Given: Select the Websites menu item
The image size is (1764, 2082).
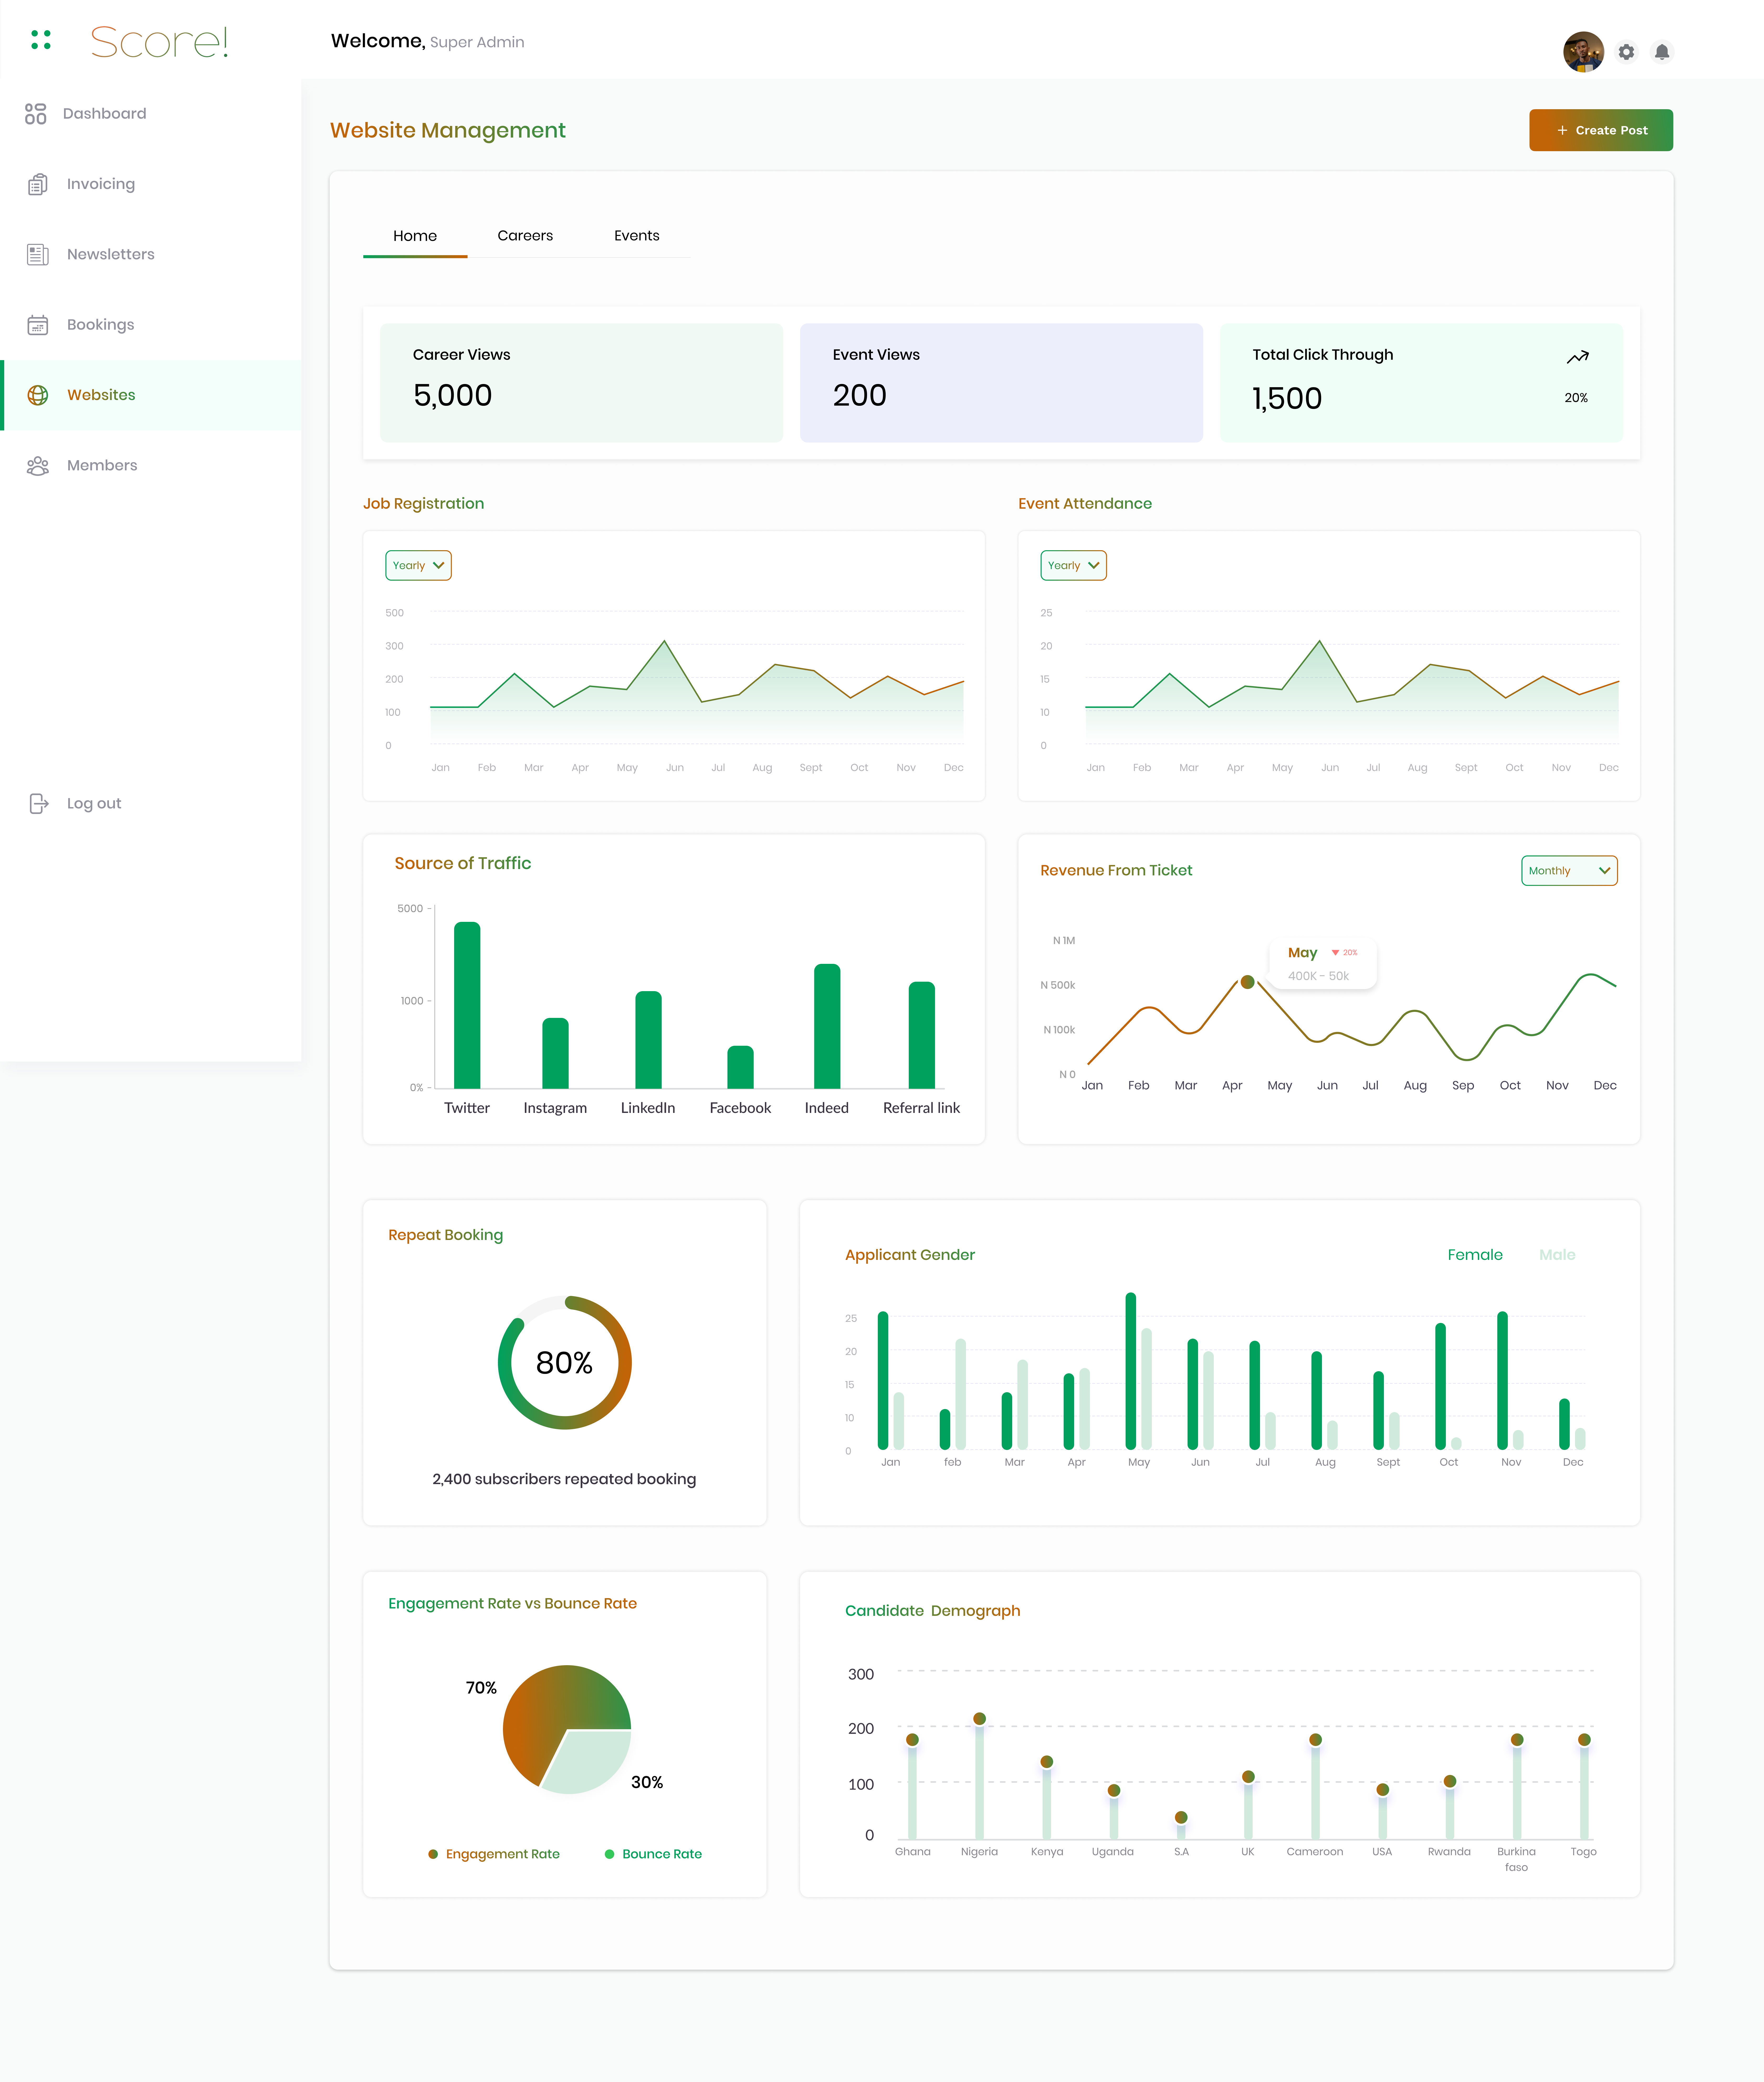Looking at the screenshot, I should tap(151, 395).
